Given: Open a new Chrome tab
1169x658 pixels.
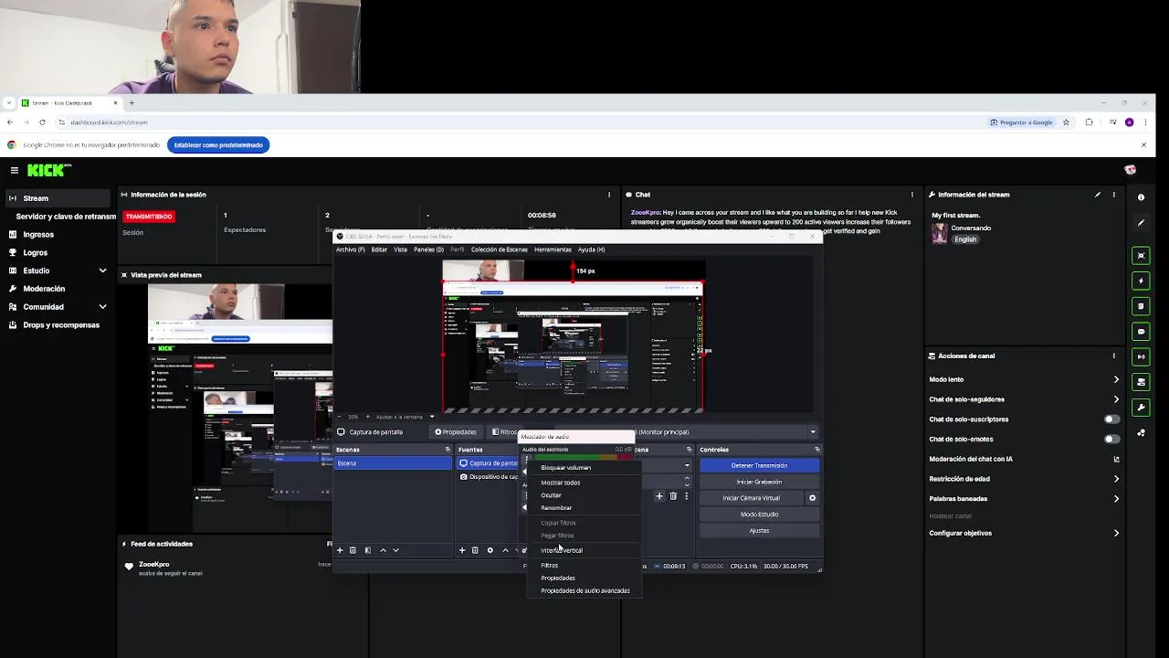Looking at the screenshot, I should coord(132,102).
